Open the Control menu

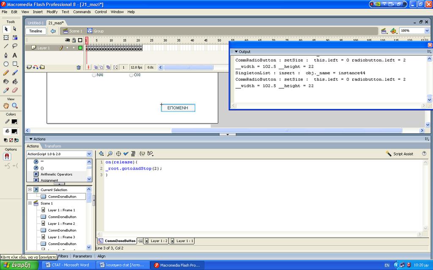[101, 12]
